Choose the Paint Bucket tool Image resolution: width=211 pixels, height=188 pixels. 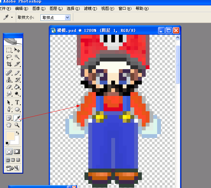(x=17, y=87)
